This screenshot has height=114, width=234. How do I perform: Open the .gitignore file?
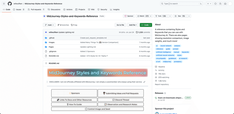click(x=53, y=51)
